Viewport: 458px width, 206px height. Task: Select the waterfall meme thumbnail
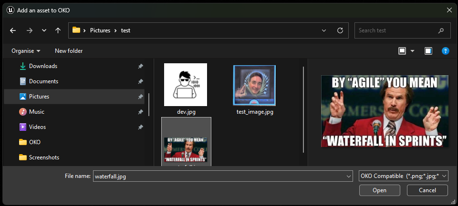[186, 149]
